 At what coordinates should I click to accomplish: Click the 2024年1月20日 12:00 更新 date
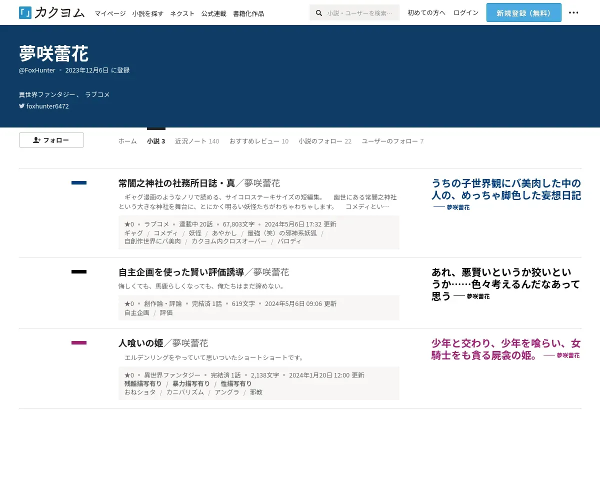326,375
